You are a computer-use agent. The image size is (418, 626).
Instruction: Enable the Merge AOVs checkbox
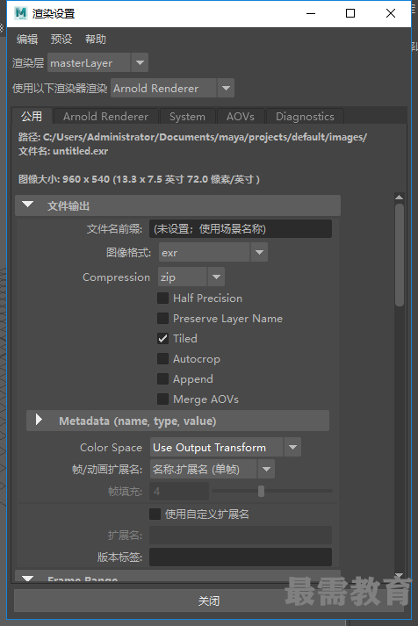pos(162,399)
